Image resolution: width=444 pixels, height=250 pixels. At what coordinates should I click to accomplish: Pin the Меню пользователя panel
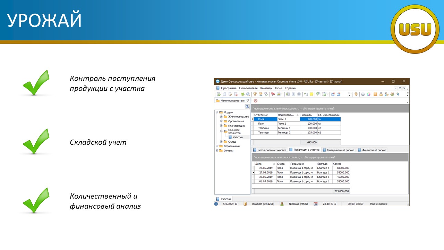pos(247,100)
